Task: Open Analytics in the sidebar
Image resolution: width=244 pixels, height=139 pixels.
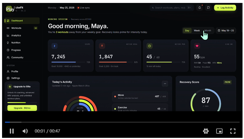Action: tap(22, 35)
